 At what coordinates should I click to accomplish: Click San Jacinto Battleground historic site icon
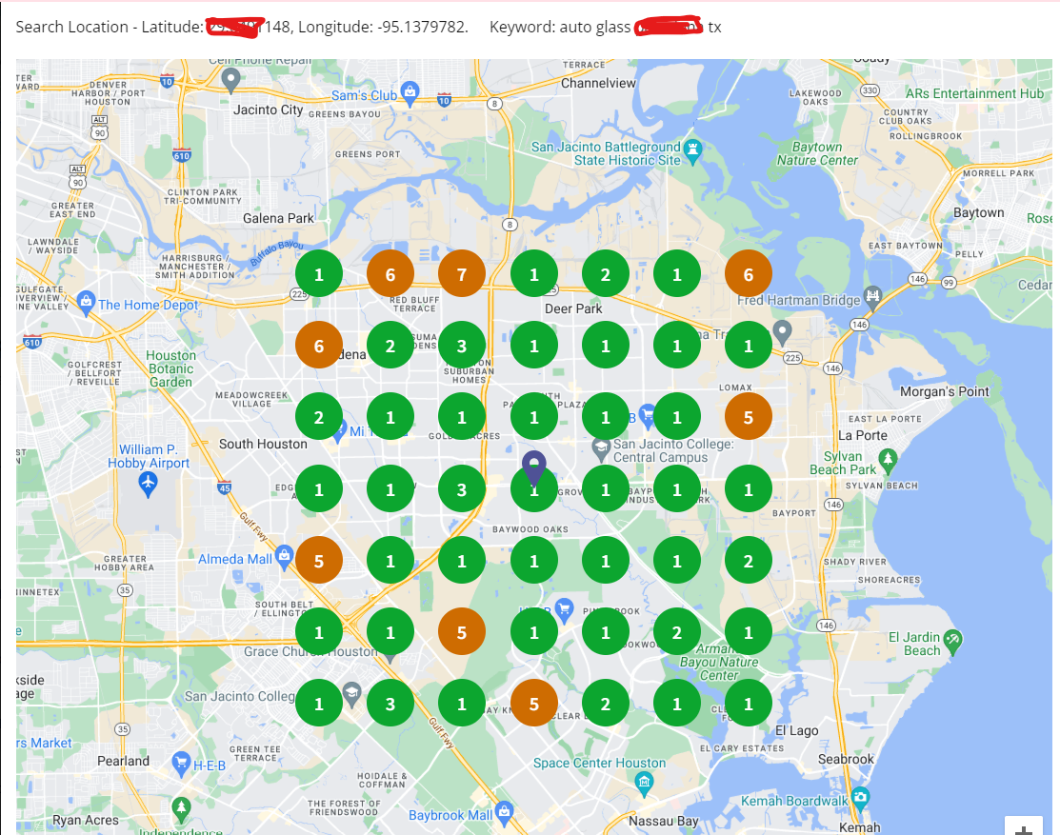tap(693, 150)
